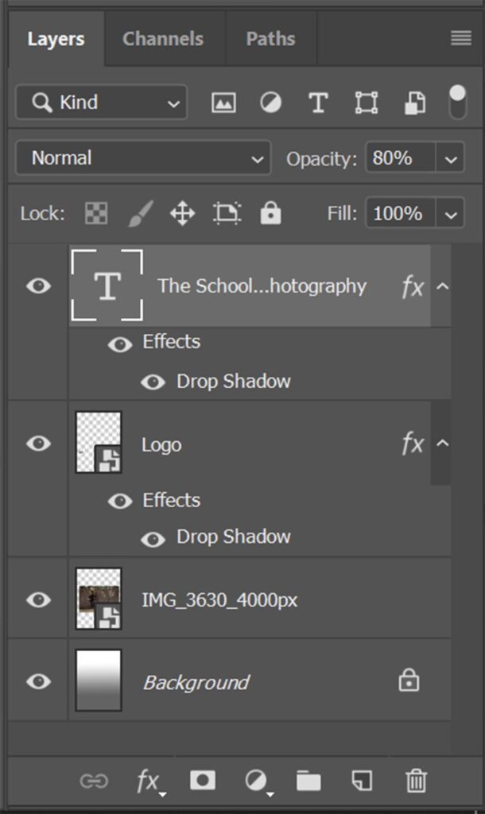Filter layers by pixel layer icon
The width and height of the screenshot is (485, 814).
tap(223, 103)
